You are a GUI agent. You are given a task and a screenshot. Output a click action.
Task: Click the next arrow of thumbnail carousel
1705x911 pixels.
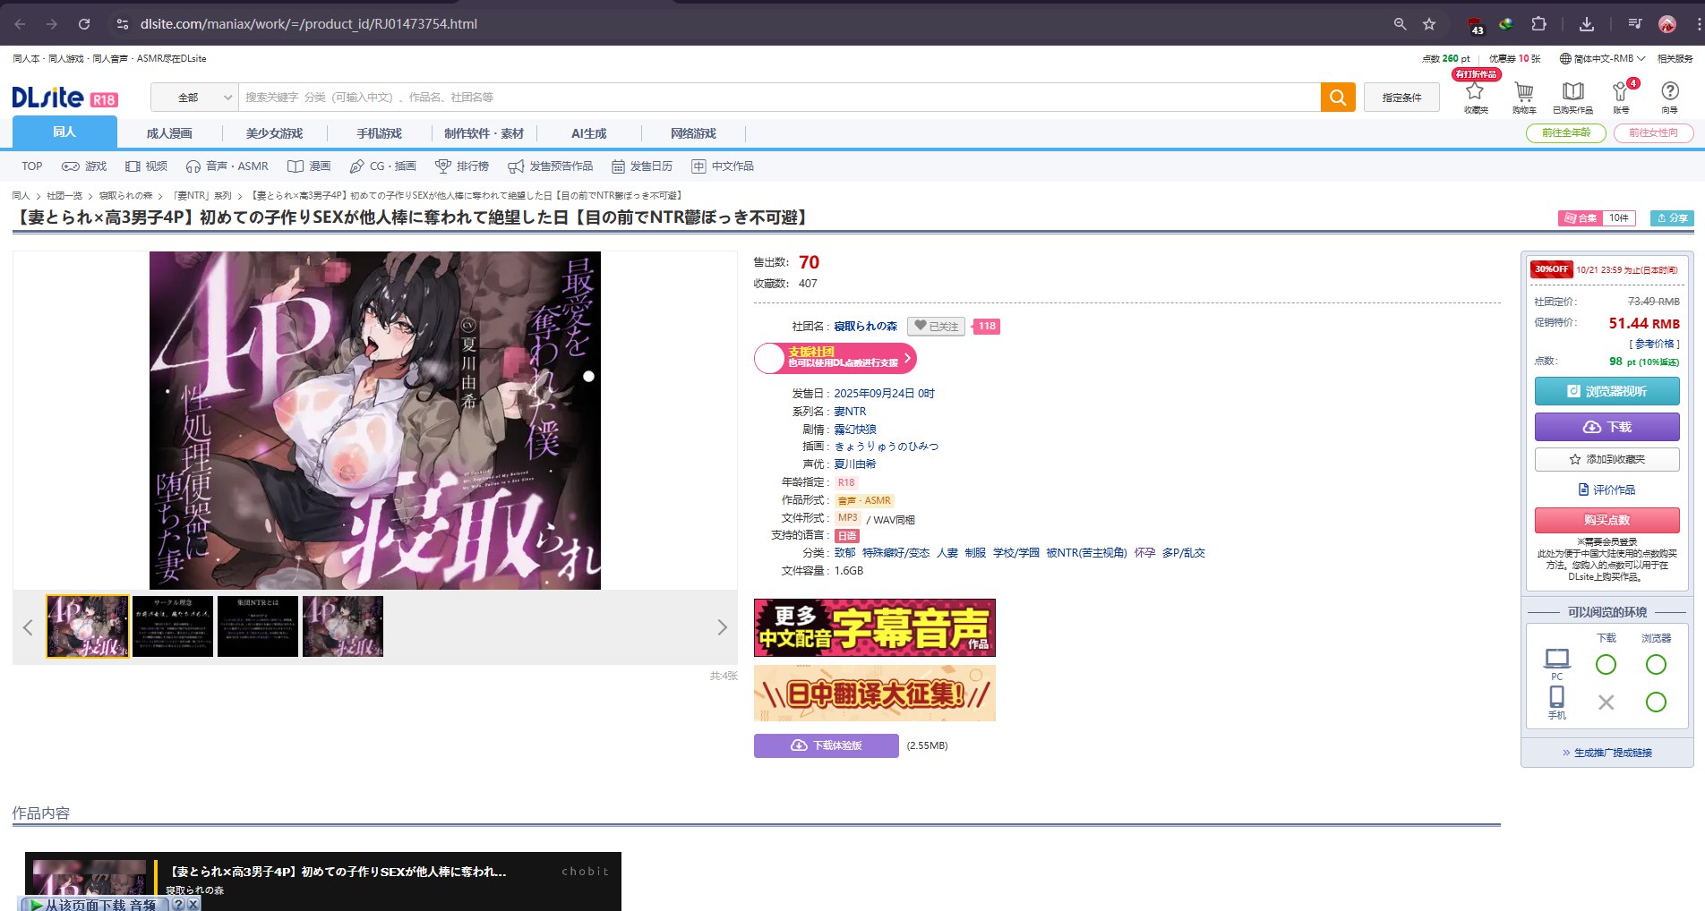[722, 627]
